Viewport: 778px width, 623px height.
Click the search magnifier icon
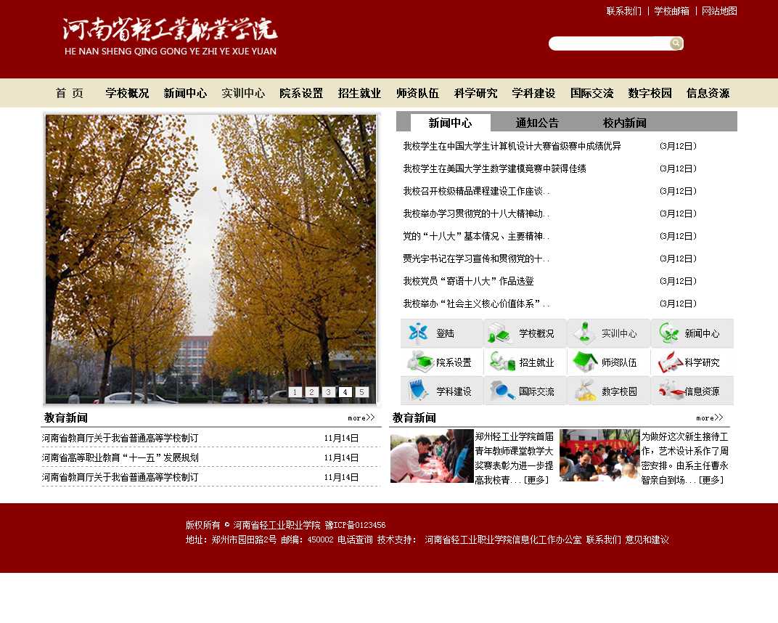pos(676,44)
